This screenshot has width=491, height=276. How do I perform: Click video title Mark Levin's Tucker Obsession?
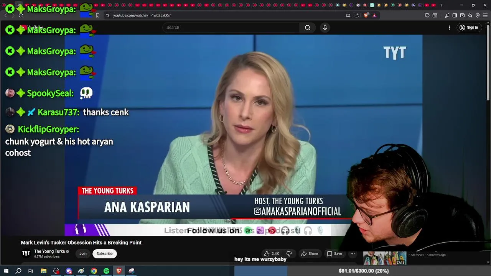tap(81, 243)
